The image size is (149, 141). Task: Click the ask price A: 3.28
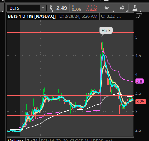pos(92,10)
